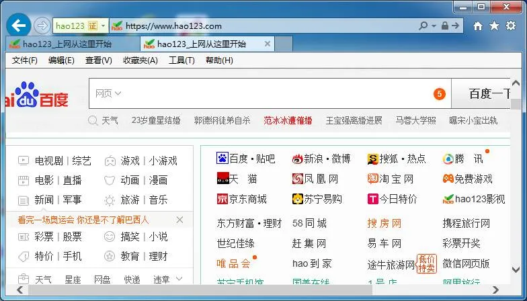The width and height of the screenshot is (527, 301).
Task: Open the hao123影视 site link
Action: coord(473,199)
